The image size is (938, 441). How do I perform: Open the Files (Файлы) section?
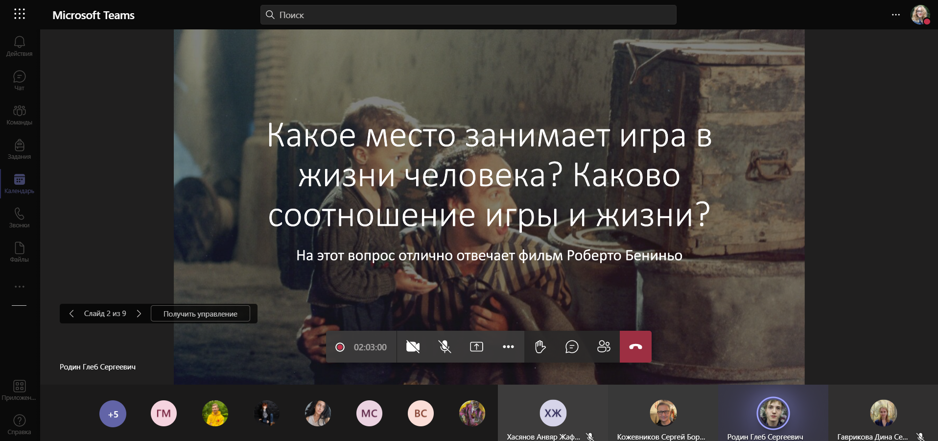pos(20,252)
